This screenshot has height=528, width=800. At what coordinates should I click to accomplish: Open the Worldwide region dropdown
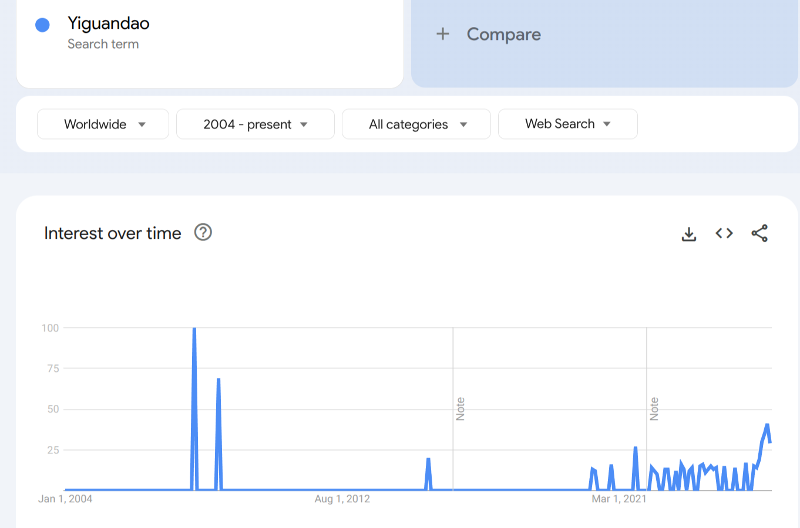click(103, 124)
